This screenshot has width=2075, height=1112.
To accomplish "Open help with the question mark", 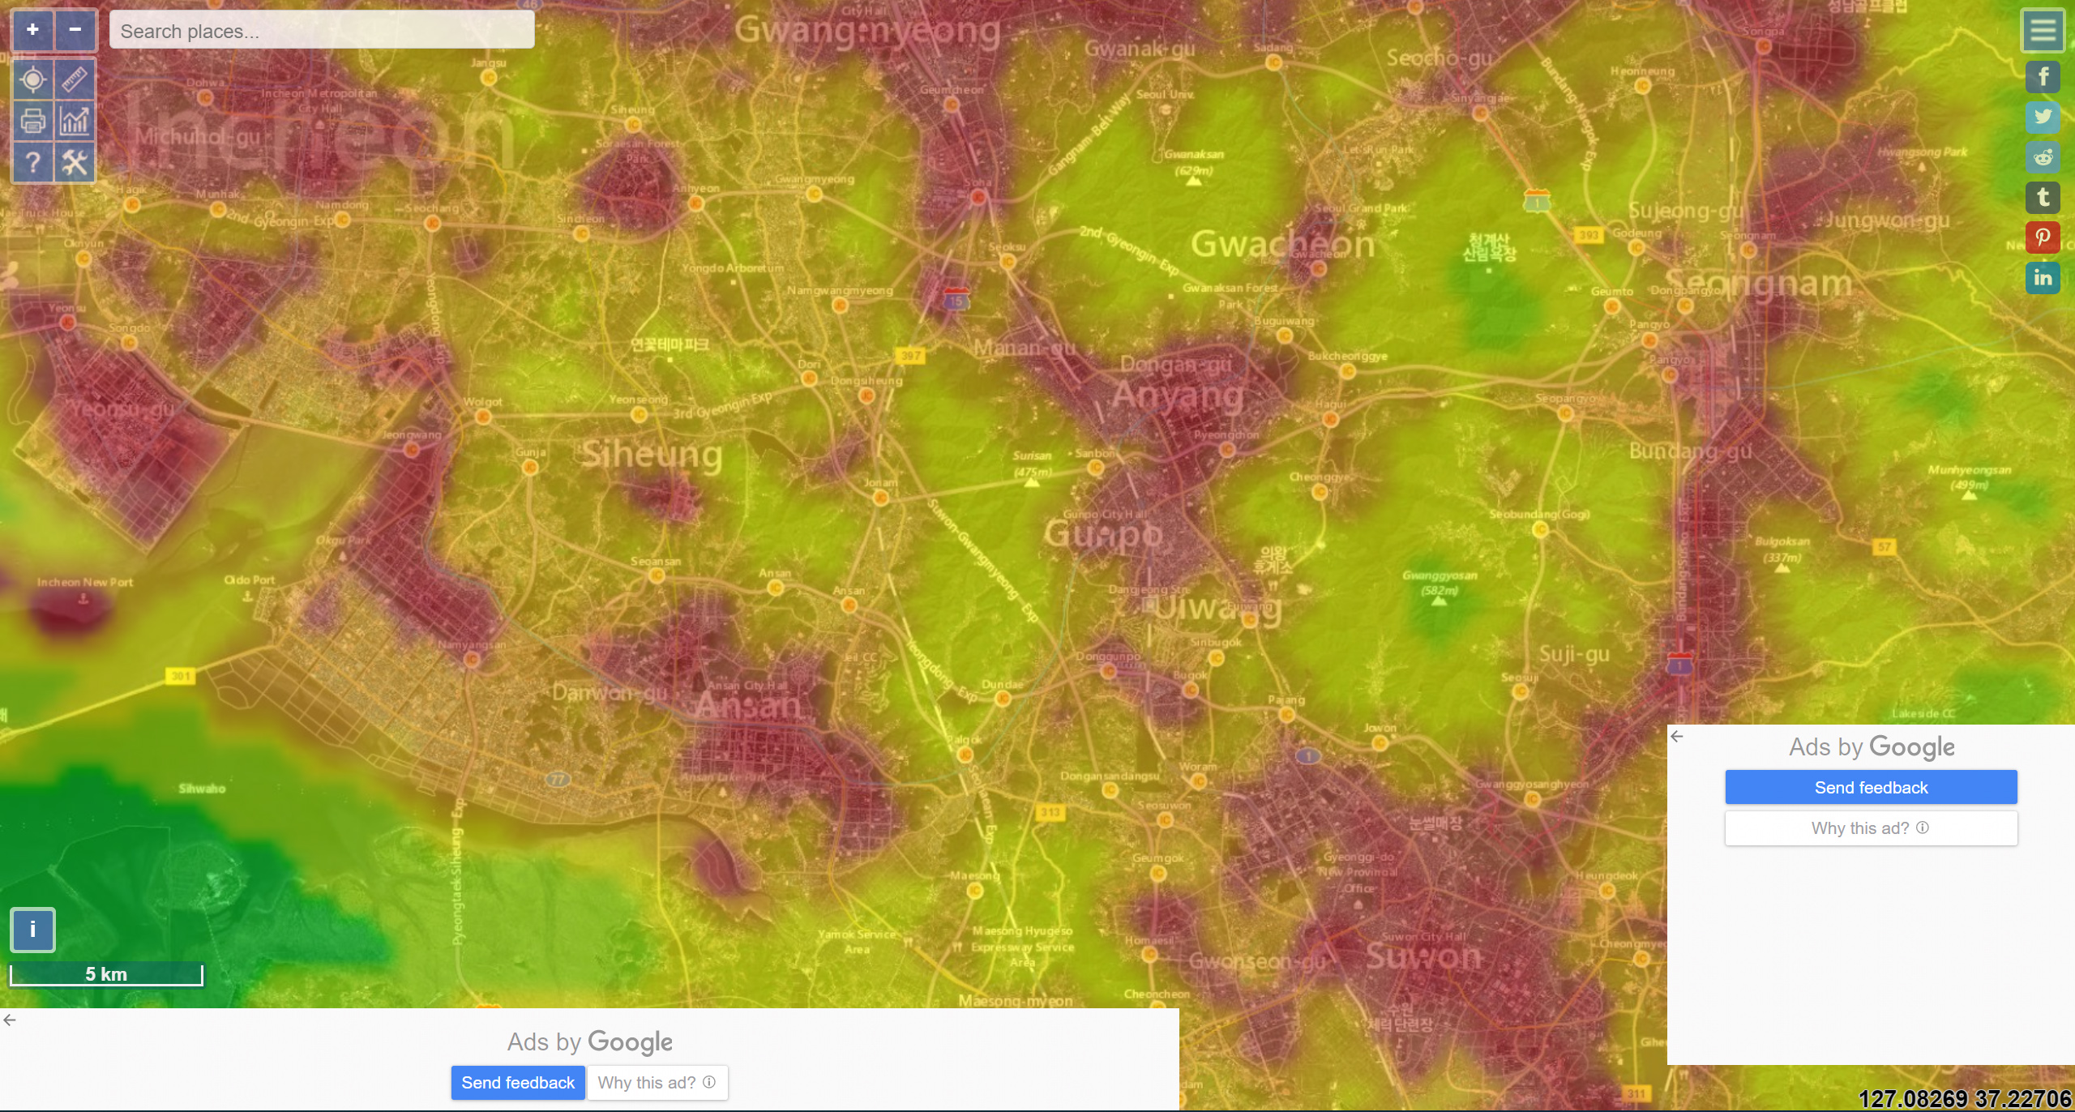I will click(x=32, y=163).
